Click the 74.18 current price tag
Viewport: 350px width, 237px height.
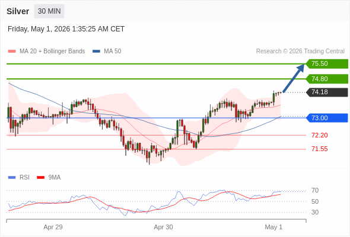[327, 92]
